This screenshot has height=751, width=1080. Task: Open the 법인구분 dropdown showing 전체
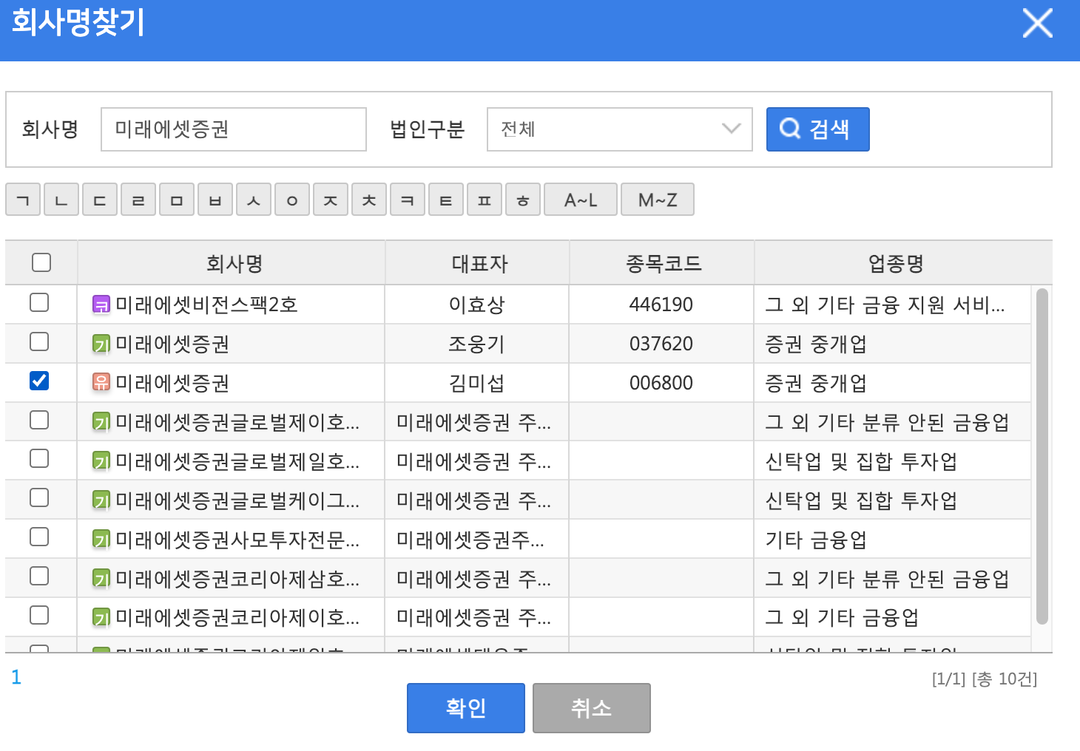(620, 129)
